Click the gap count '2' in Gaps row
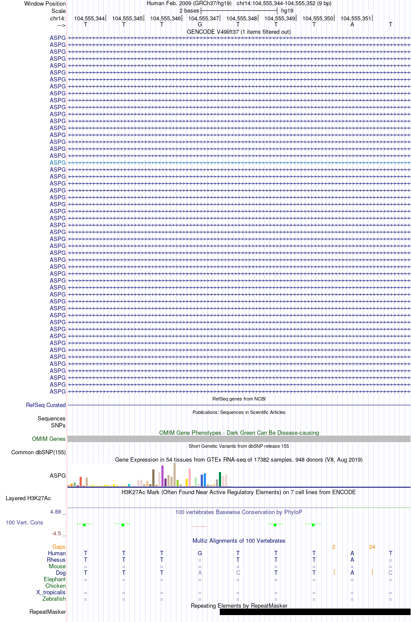This screenshot has height=622, width=411. [334, 547]
